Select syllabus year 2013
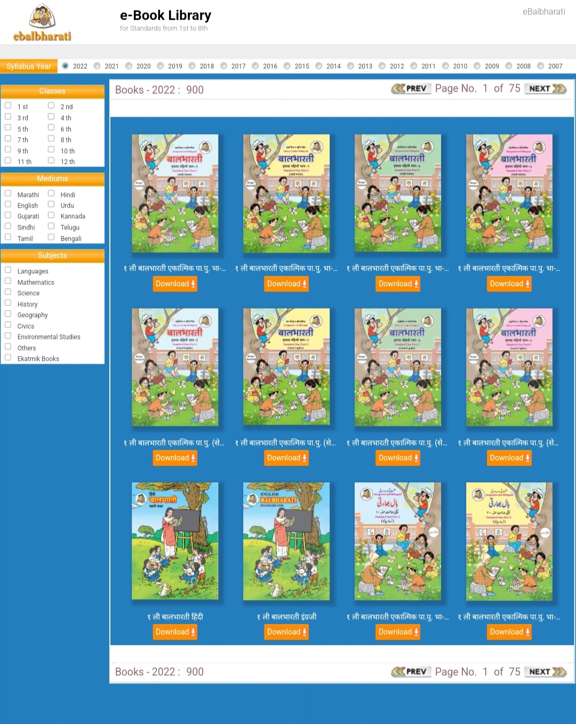The width and height of the screenshot is (576, 724). (350, 66)
